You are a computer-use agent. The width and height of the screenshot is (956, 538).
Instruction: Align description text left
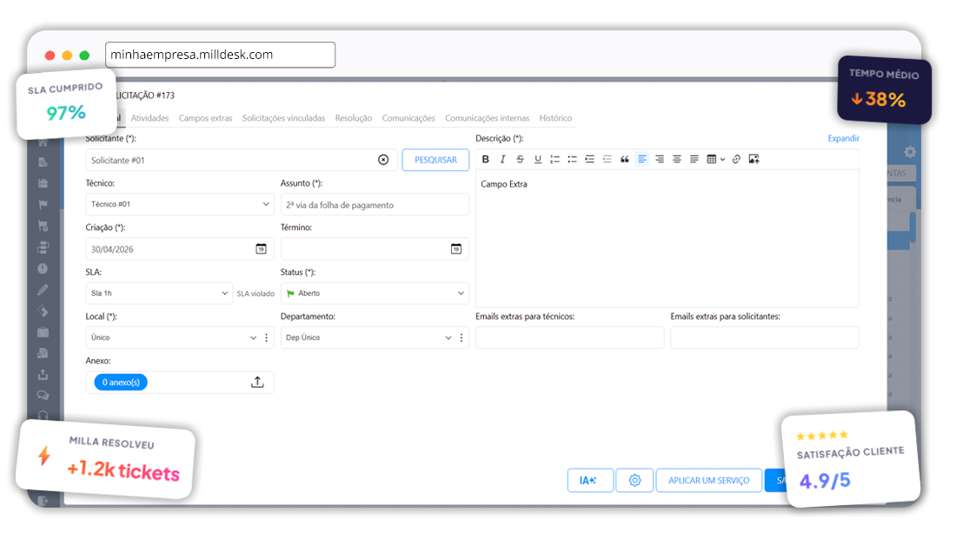(642, 160)
